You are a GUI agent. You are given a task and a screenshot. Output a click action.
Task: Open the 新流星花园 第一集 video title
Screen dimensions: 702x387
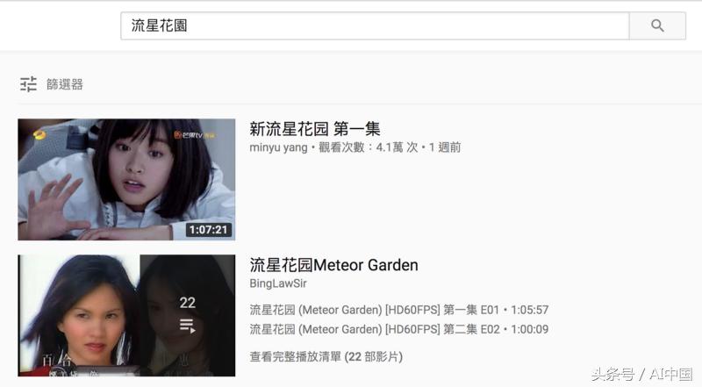pos(315,129)
